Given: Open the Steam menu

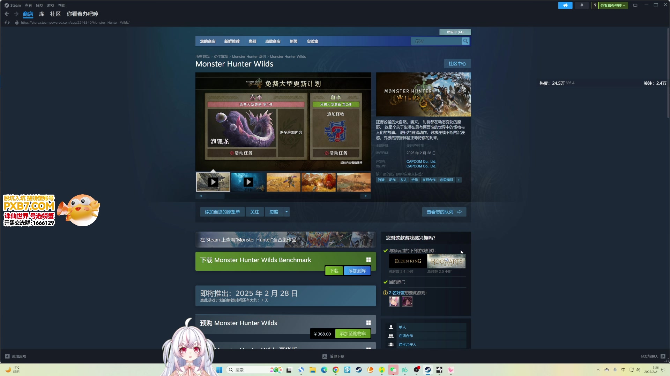Looking at the screenshot, I should [x=13, y=5].
